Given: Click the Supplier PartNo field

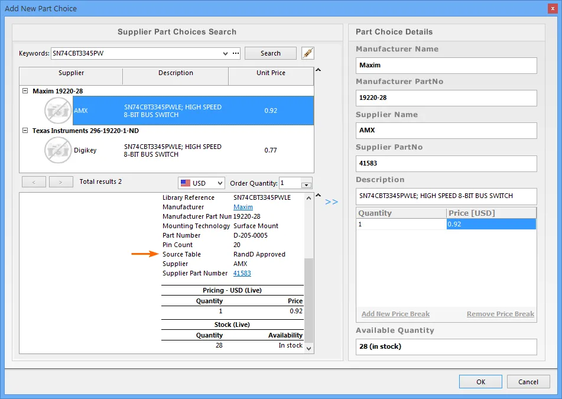Looking at the screenshot, I should coord(446,164).
